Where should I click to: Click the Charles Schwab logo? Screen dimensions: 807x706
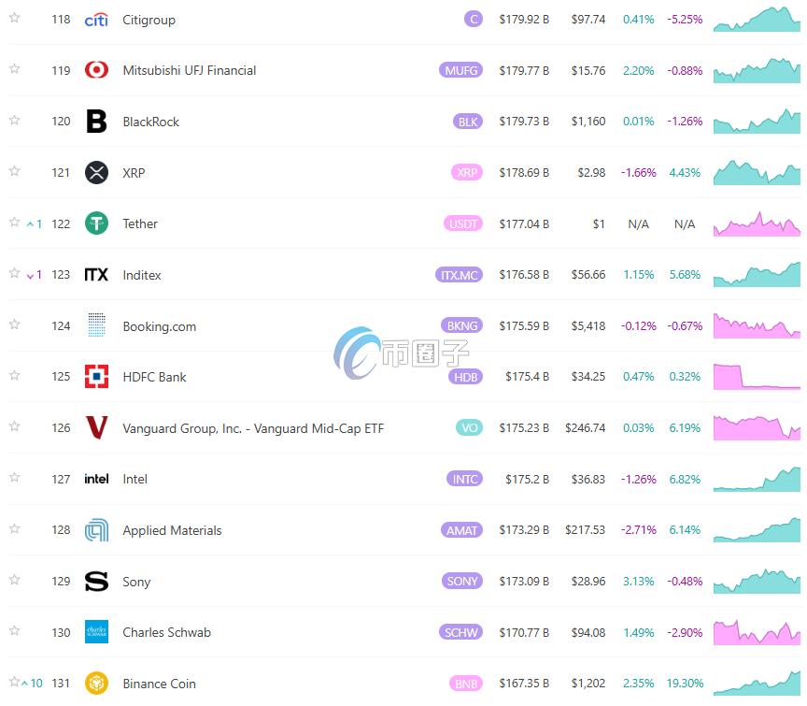pos(96,632)
